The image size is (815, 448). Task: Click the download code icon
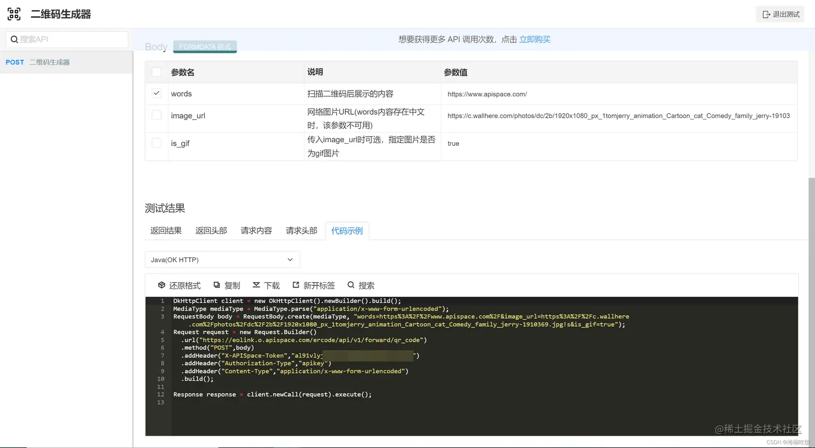point(256,285)
